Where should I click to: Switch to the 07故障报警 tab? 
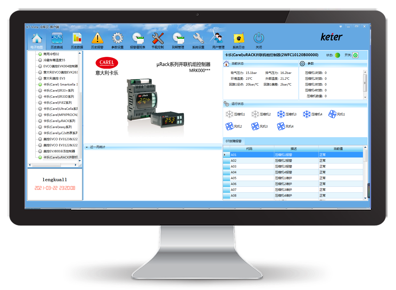coord(234,141)
